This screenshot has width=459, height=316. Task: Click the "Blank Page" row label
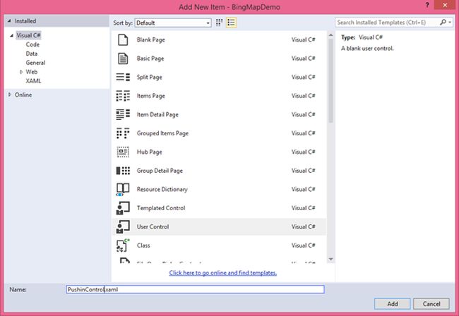tap(150, 39)
